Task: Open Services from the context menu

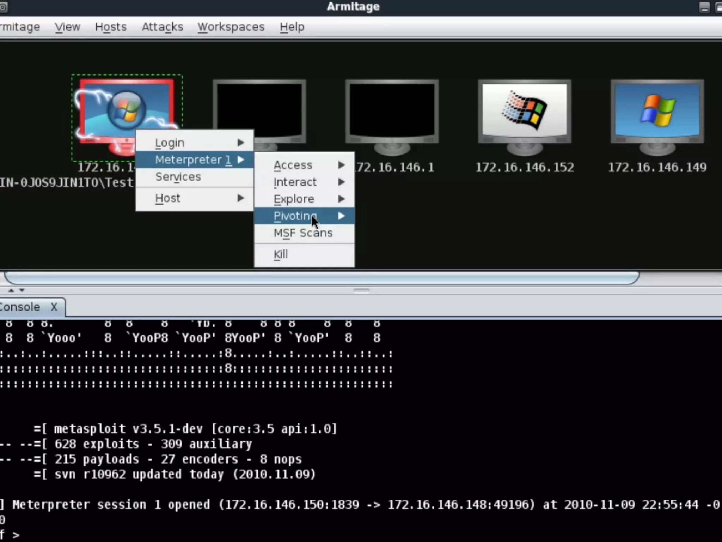Action: 178,177
